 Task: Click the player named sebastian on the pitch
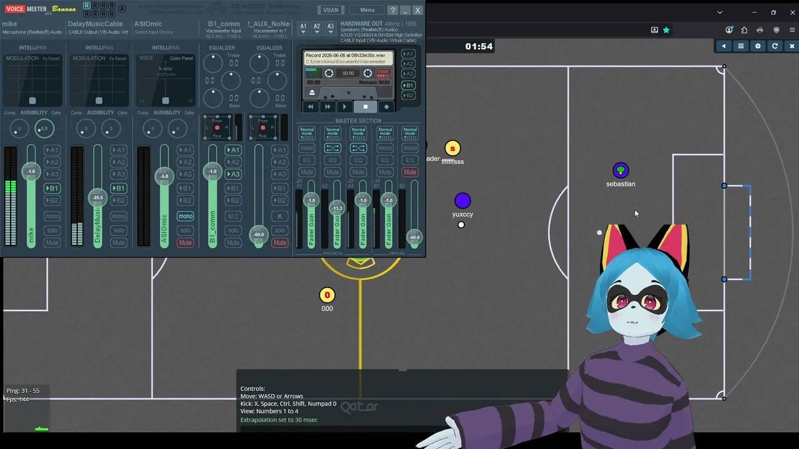pyautogui.click(x=620, y=170)
